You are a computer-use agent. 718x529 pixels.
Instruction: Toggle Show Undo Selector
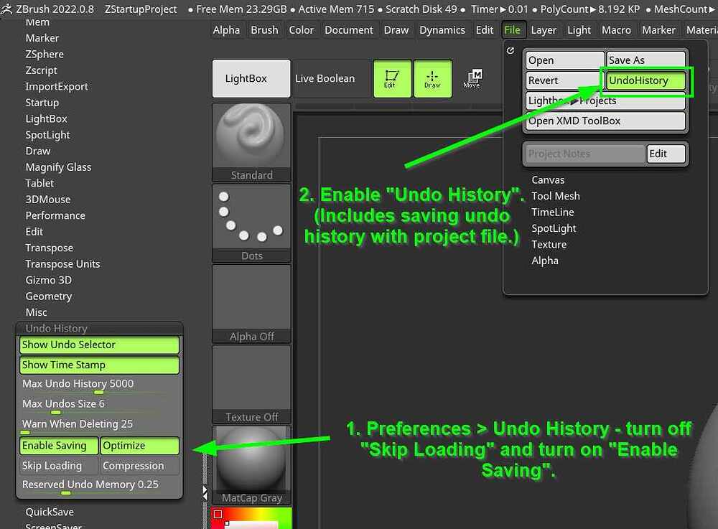pos(99,345)
